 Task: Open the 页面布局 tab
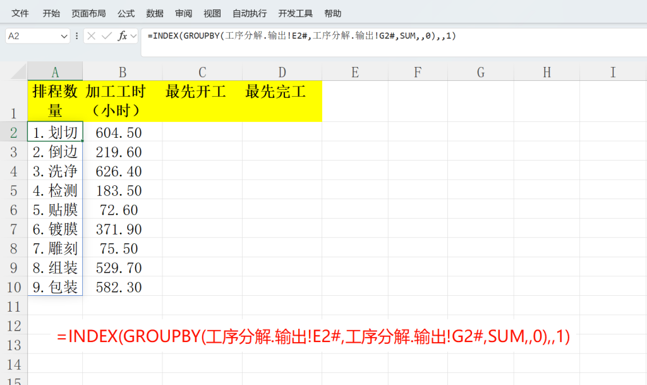click(x=88, y=14)
